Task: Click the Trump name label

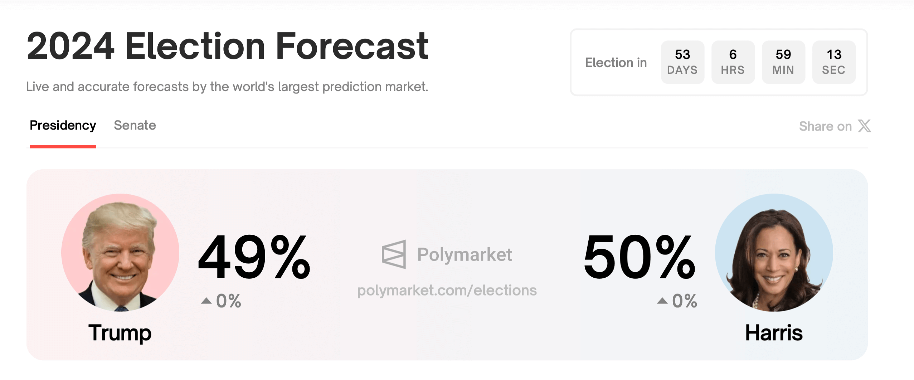Action: 120,333
